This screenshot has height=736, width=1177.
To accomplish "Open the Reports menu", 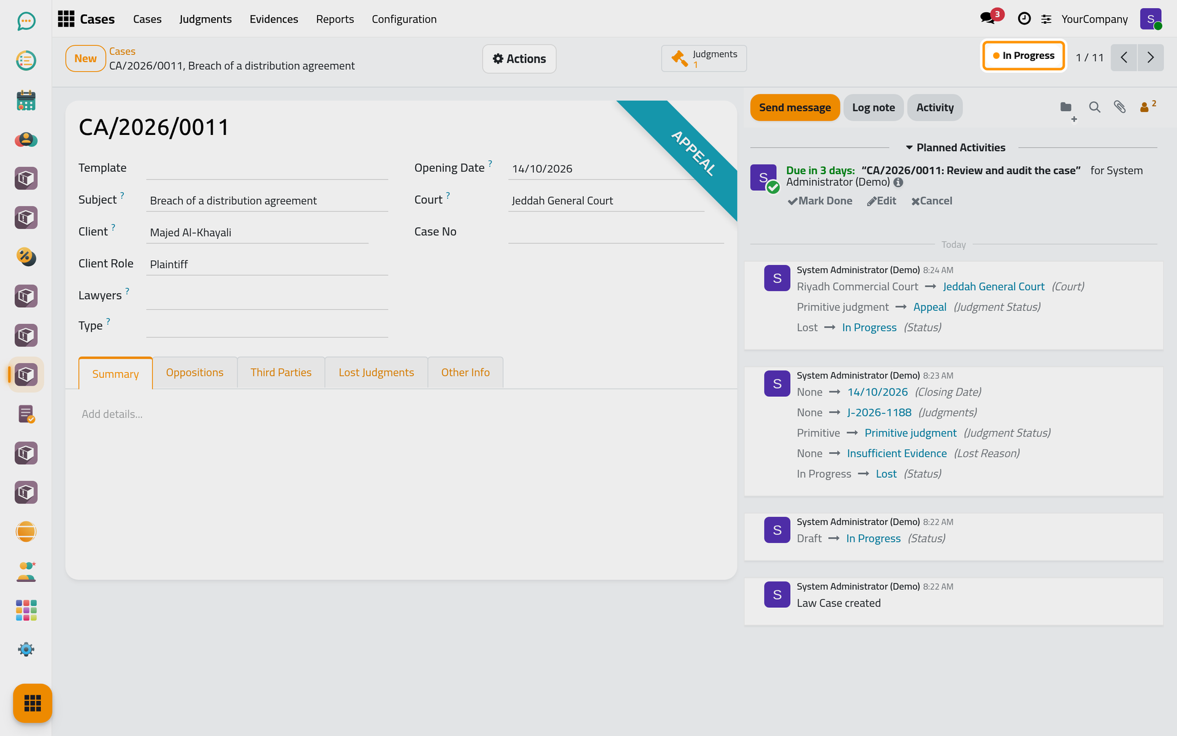I will click(x=335, y=19).
